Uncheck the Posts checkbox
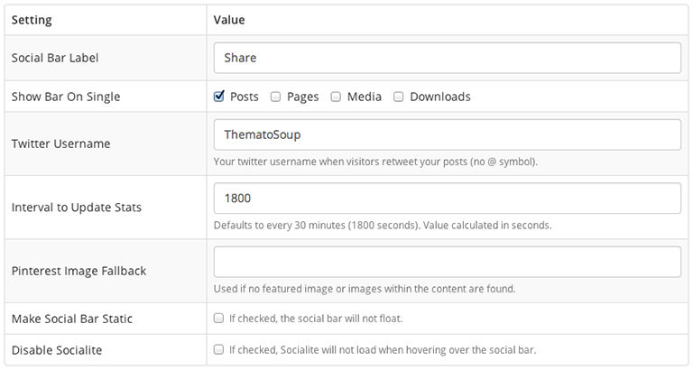Image resolution: width=693 pixels, height=370 pixels. [219, 97]
